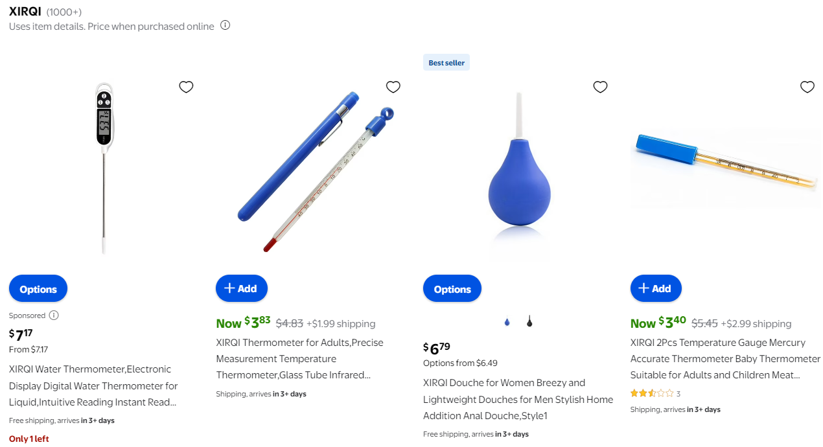Select the blue color swatch for the douche
823x447 pixels.
[507, 321]
